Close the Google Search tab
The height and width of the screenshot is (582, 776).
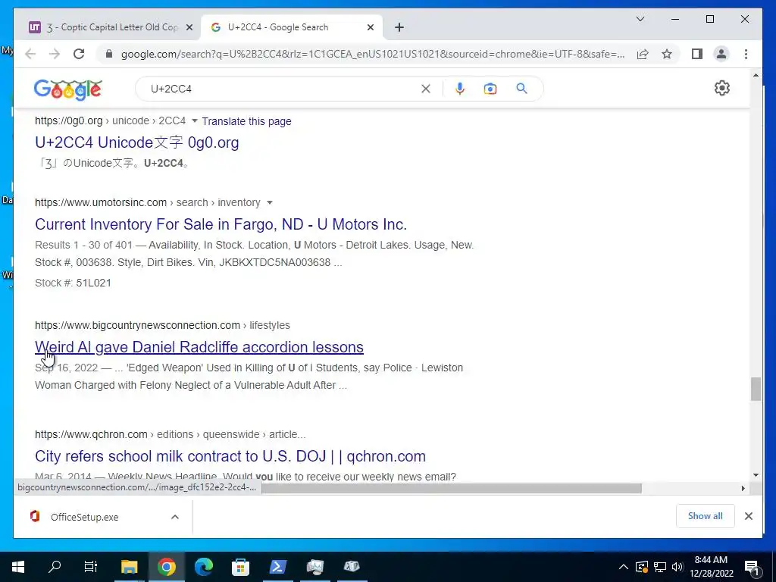[370, 28]
